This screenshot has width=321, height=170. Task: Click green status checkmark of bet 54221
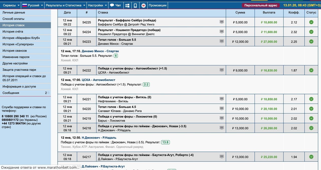311,99
